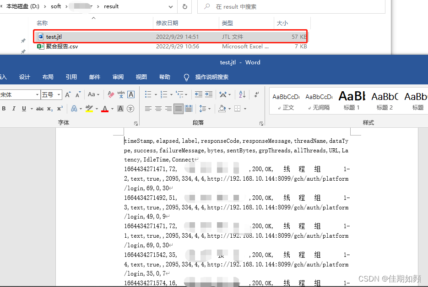Open the 五号 font size dropdown

coord(58,94)
